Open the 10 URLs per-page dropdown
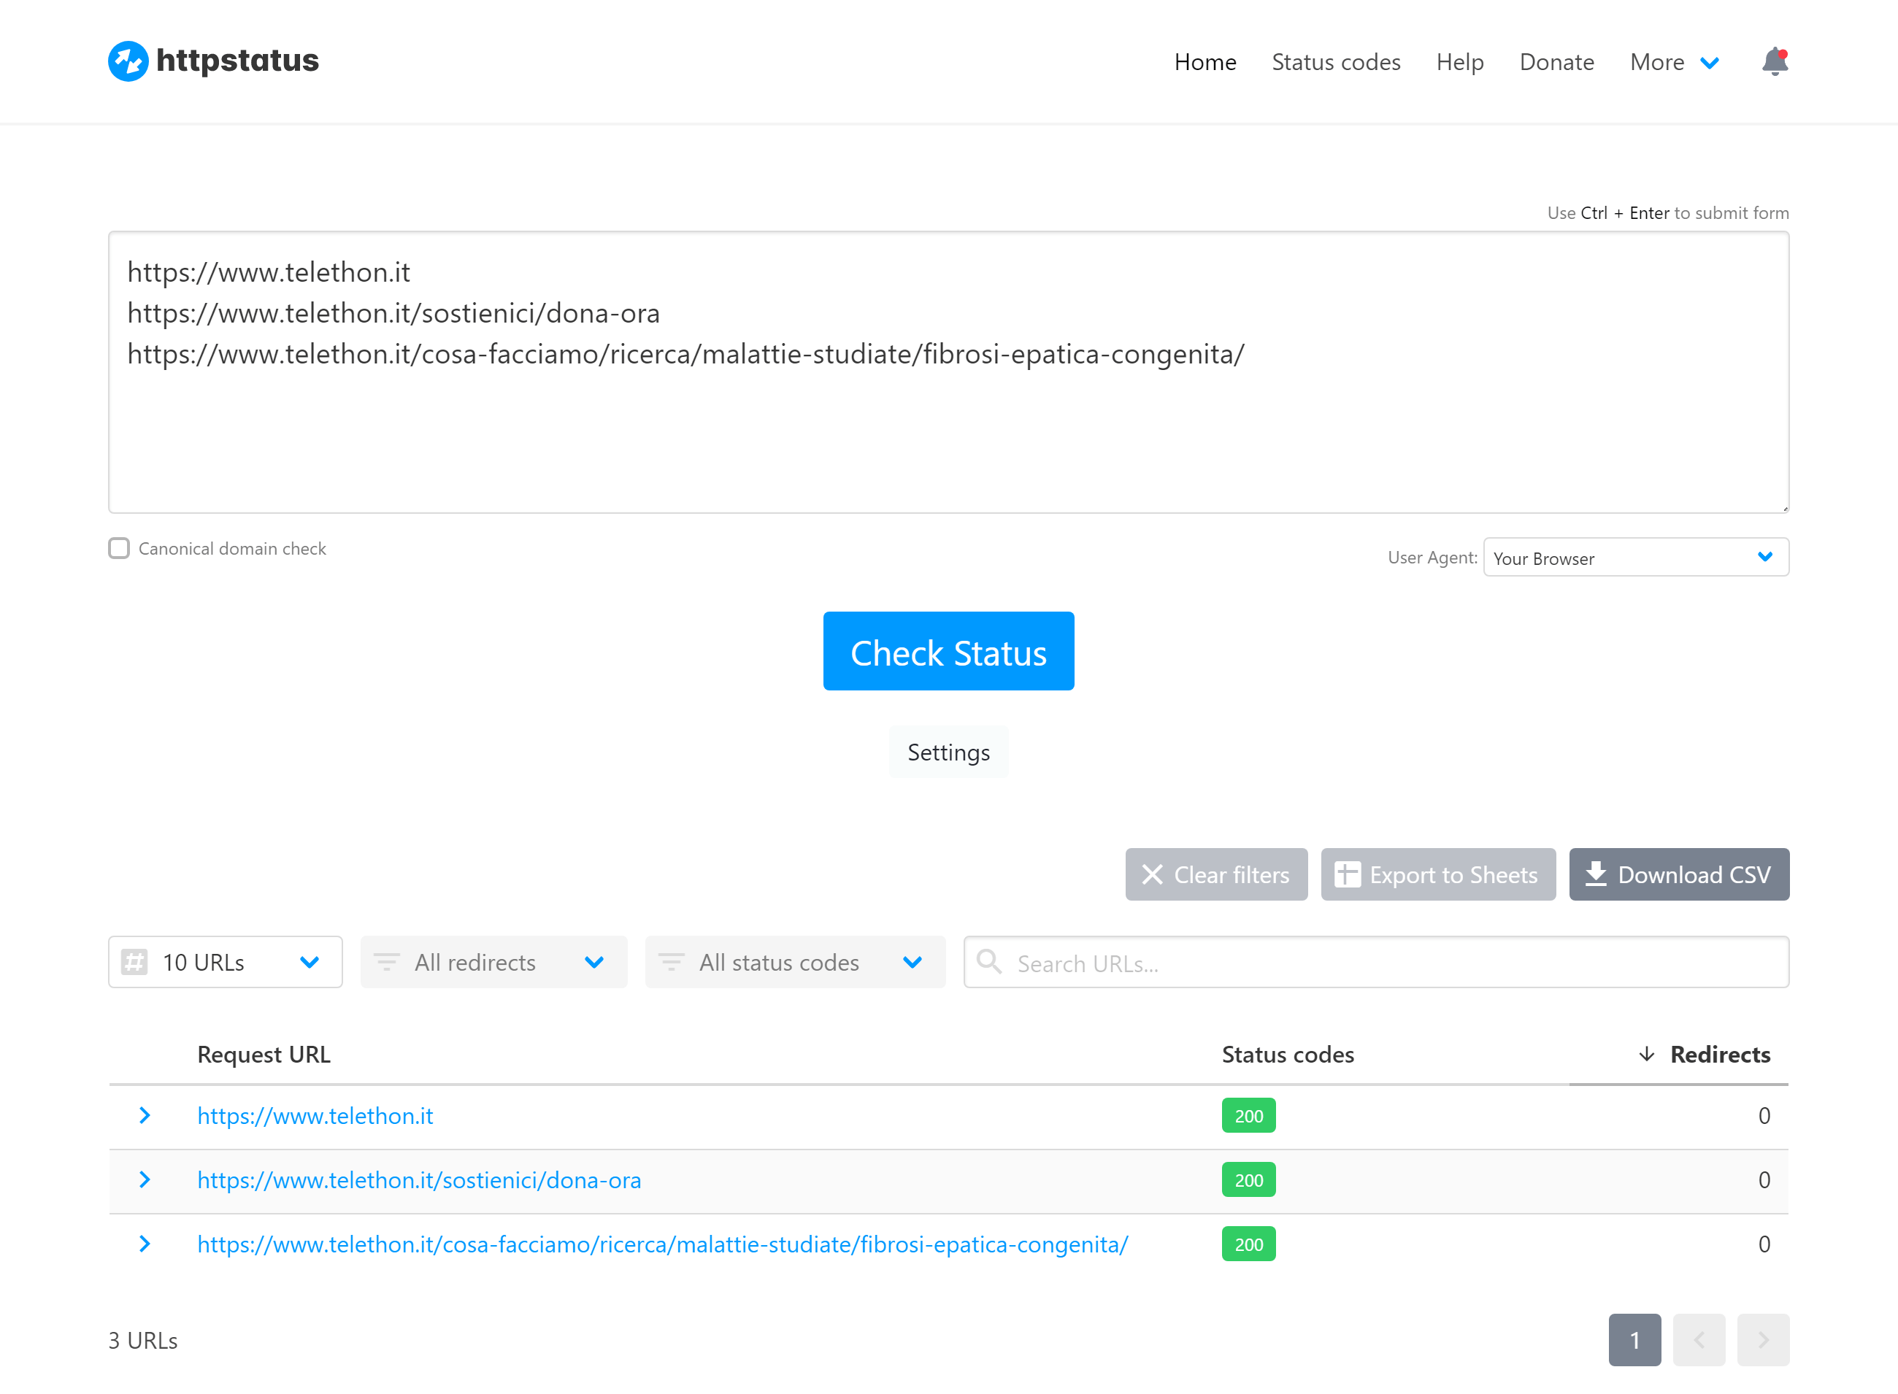 pyautogui.click(x=226, y=962)
